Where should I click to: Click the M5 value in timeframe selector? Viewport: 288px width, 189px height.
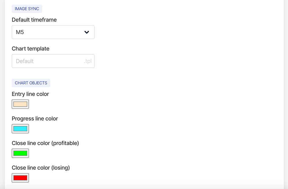click(20, 32)
